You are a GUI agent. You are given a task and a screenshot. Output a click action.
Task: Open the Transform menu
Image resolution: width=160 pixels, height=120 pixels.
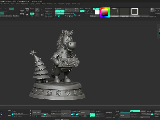61,4
